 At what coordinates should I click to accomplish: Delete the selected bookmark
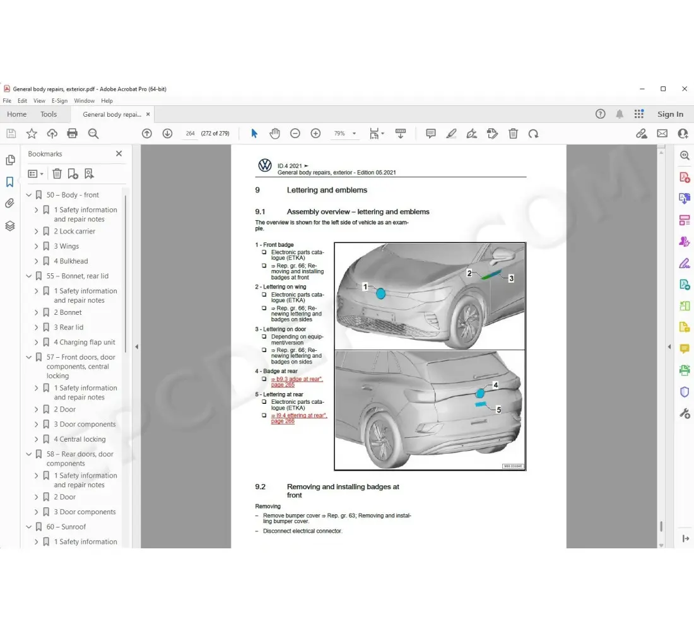point(57,174)
